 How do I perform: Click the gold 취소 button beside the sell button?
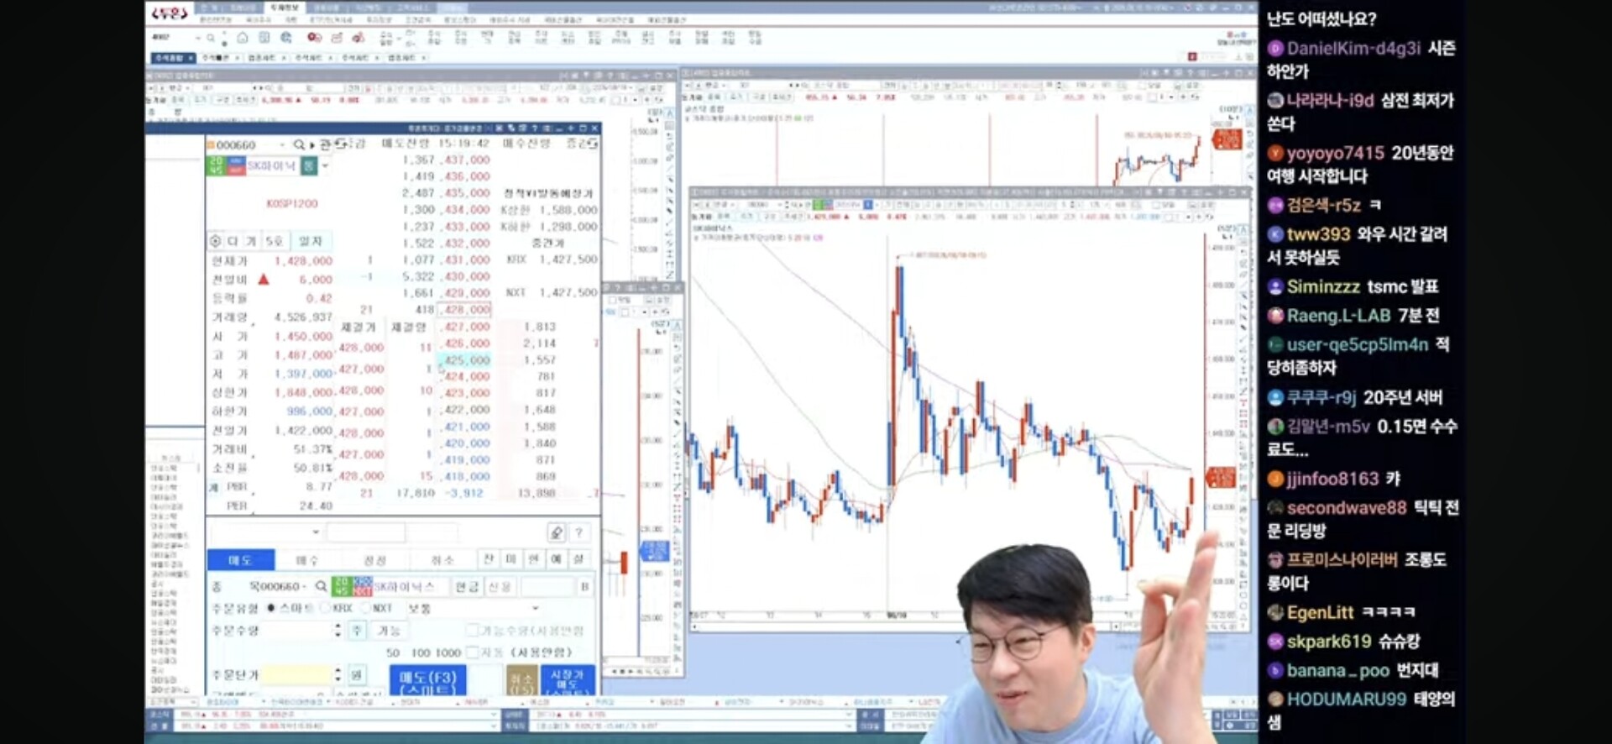tap(522, 680)
